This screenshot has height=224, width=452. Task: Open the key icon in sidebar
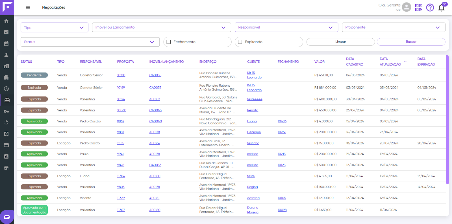[x=6, y=111]
